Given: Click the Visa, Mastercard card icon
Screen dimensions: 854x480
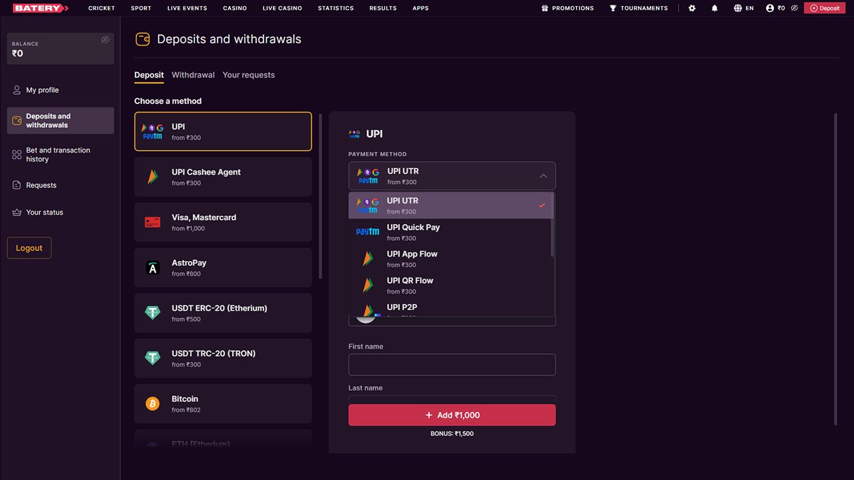Looking at the screenshot, I should (x=153, y=222).
